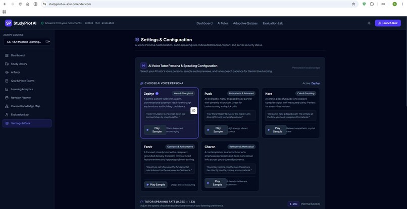Image resolution: width=407 pixels, height=209 pixels.
Task: Open the apps grid icon in bookmarks bar
Action: [4, 12]
